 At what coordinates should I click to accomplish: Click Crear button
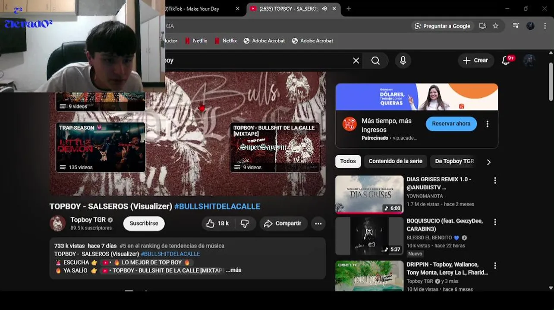475,61
